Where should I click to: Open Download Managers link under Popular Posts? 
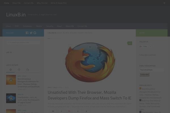coord(150,93)
